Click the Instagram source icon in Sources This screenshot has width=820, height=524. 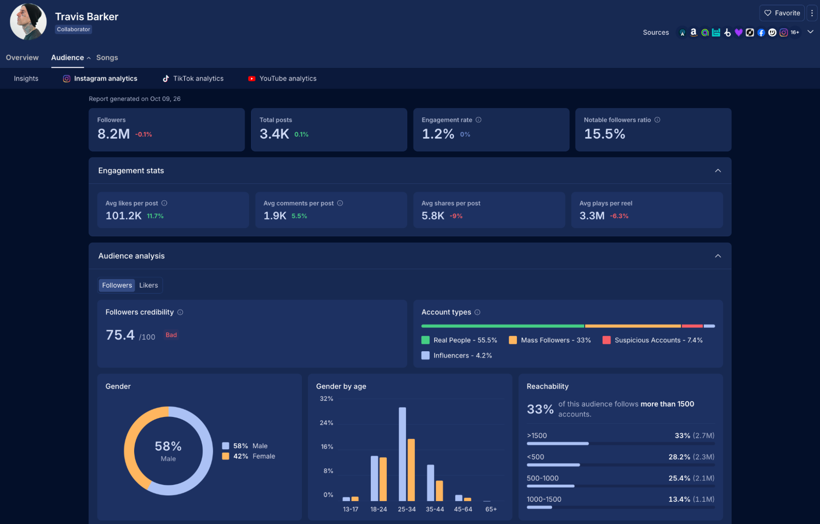tap(783, 32)
